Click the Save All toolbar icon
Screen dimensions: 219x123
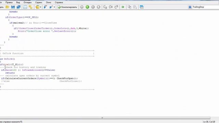[18, 7]
